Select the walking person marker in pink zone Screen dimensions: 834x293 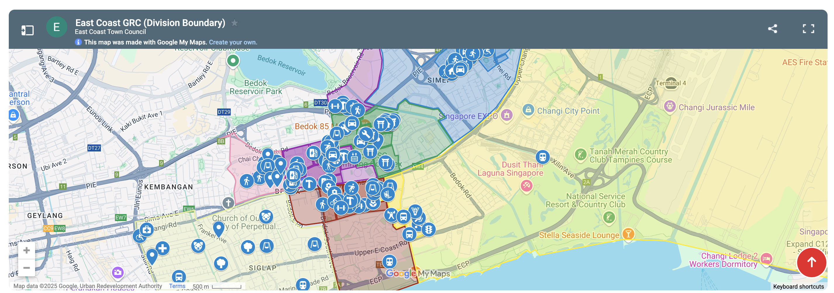click(247, 181)
